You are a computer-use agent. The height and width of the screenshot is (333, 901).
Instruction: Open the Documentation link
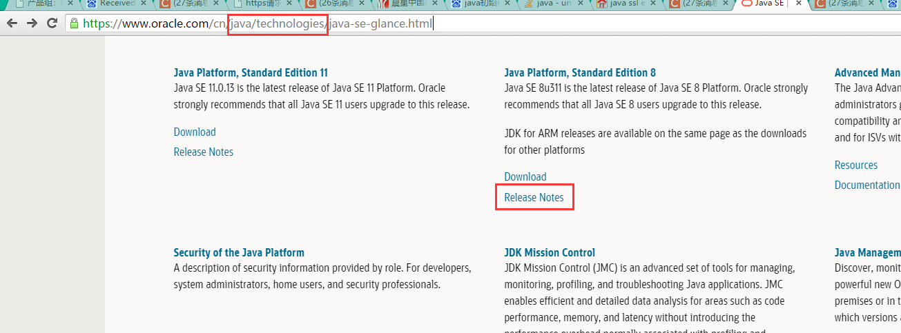click(x=867, y=185)
